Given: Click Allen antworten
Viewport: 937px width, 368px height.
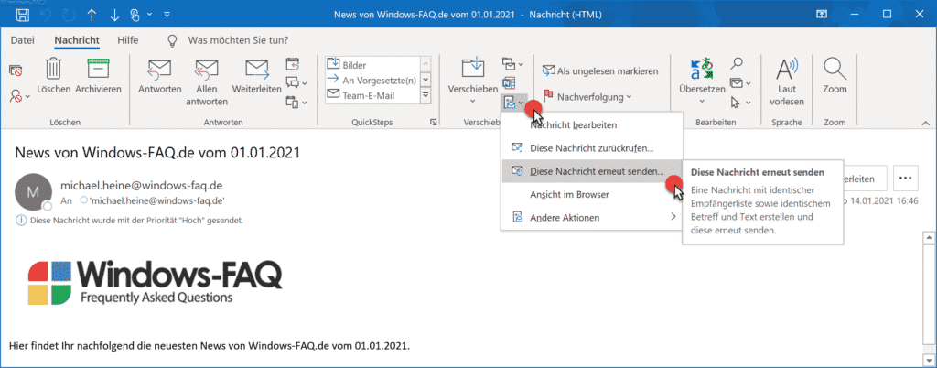Looking at the screenshot, I should click(x=207, y=82).
